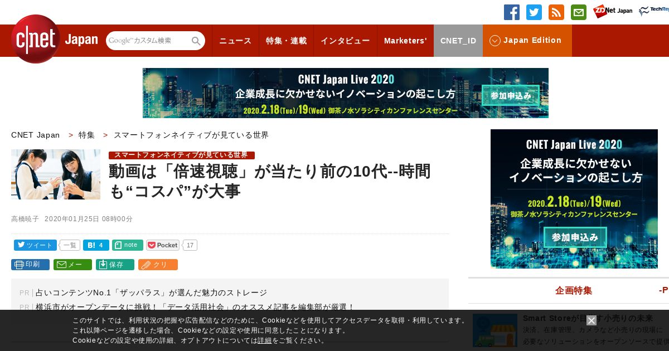Open the article thumbnail of two students

[56, 174]
